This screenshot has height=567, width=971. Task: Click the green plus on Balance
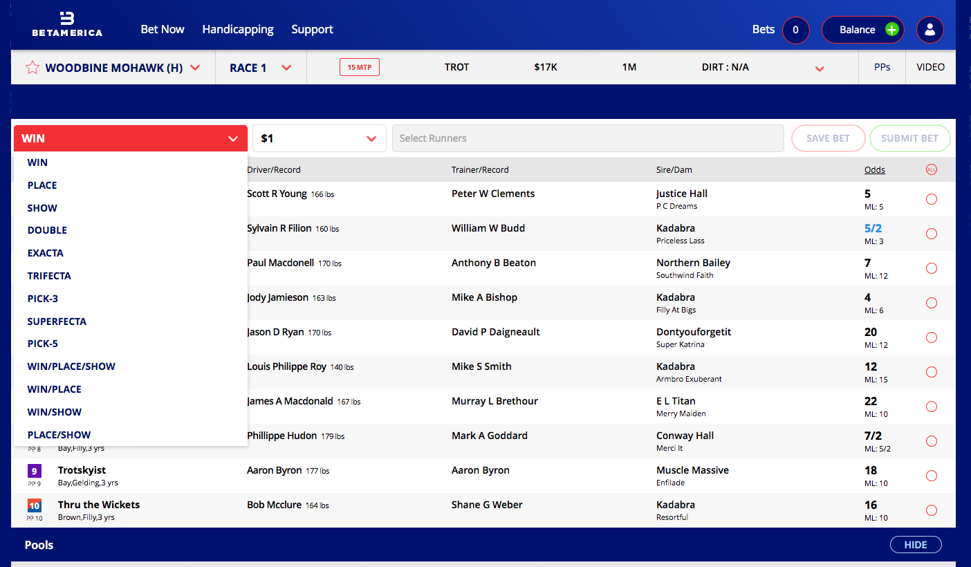891,30
